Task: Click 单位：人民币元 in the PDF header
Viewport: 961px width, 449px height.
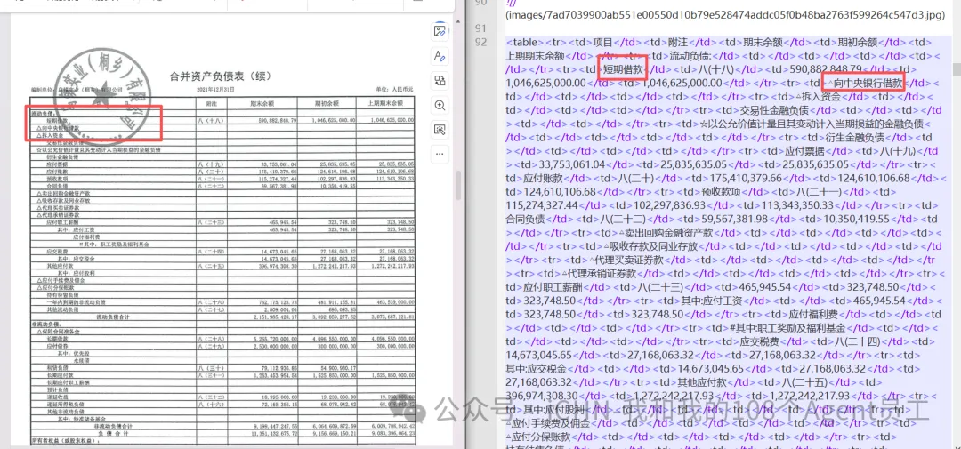Action: coord(396,90)
